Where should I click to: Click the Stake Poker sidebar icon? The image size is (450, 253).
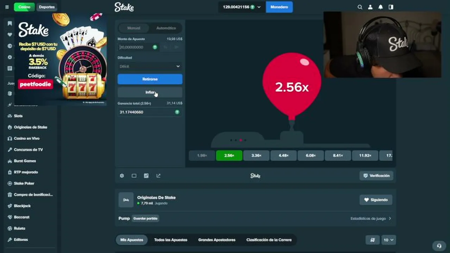click(x=10, y=183)
